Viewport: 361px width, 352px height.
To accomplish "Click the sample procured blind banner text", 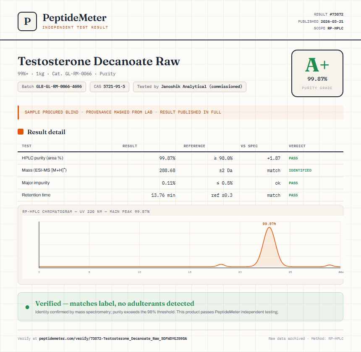I will [123, 112].
